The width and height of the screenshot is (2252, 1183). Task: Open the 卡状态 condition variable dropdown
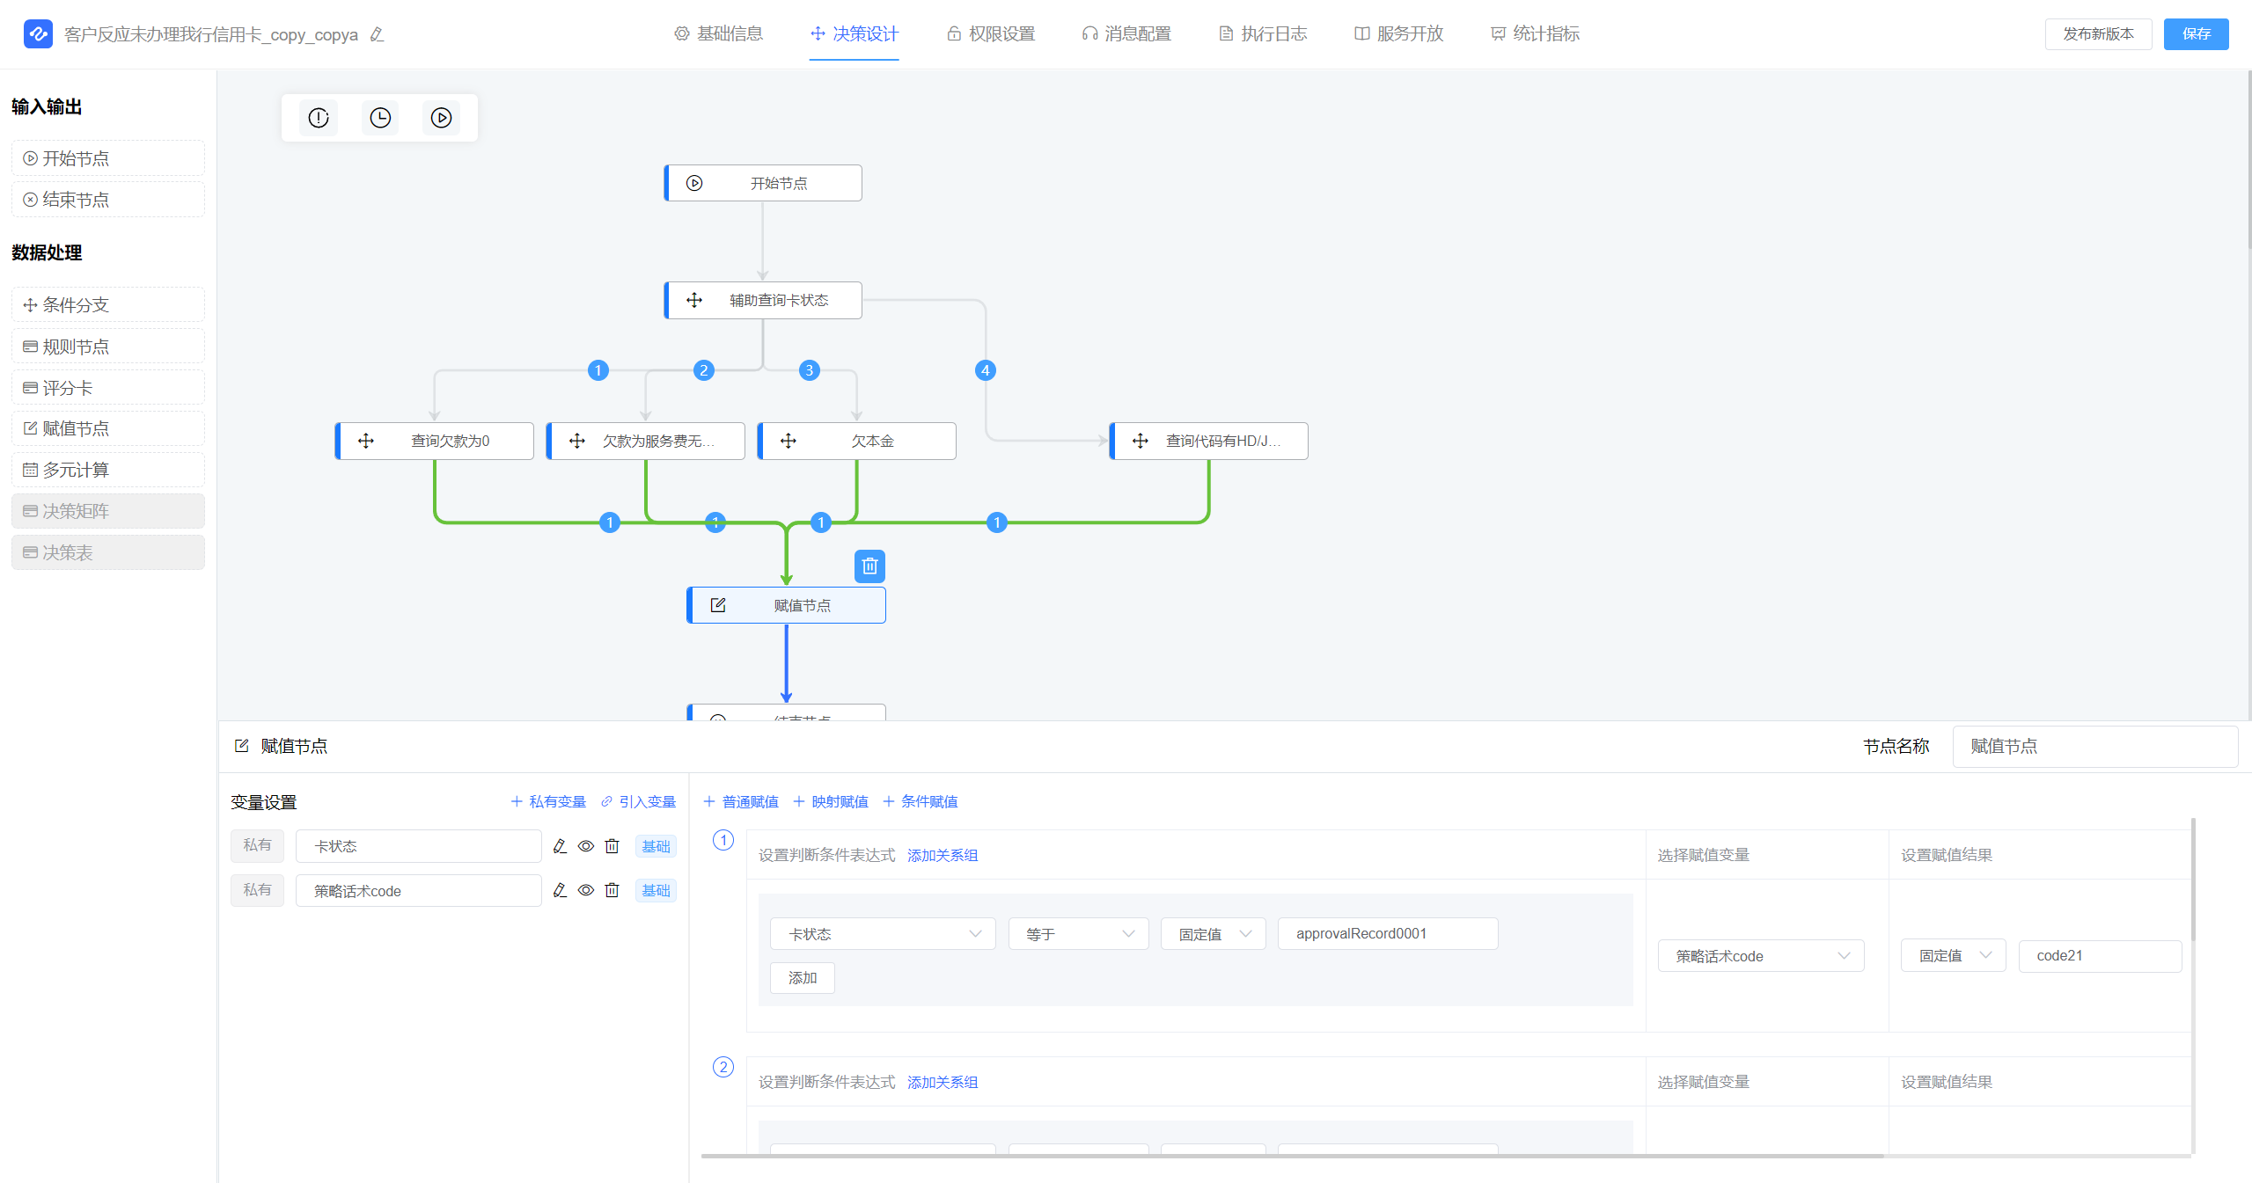coord(883,933)
